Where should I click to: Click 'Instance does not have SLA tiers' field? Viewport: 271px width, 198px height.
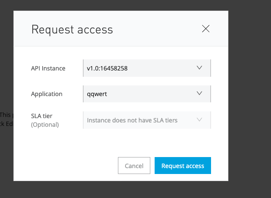tap(132, 120)
